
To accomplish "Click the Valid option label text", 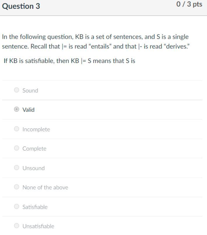I will tap(28, 109).
